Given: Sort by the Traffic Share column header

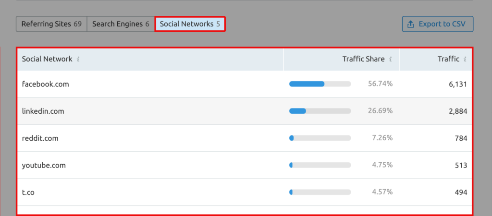Looking at the screenshot, I should pos(363,59).
